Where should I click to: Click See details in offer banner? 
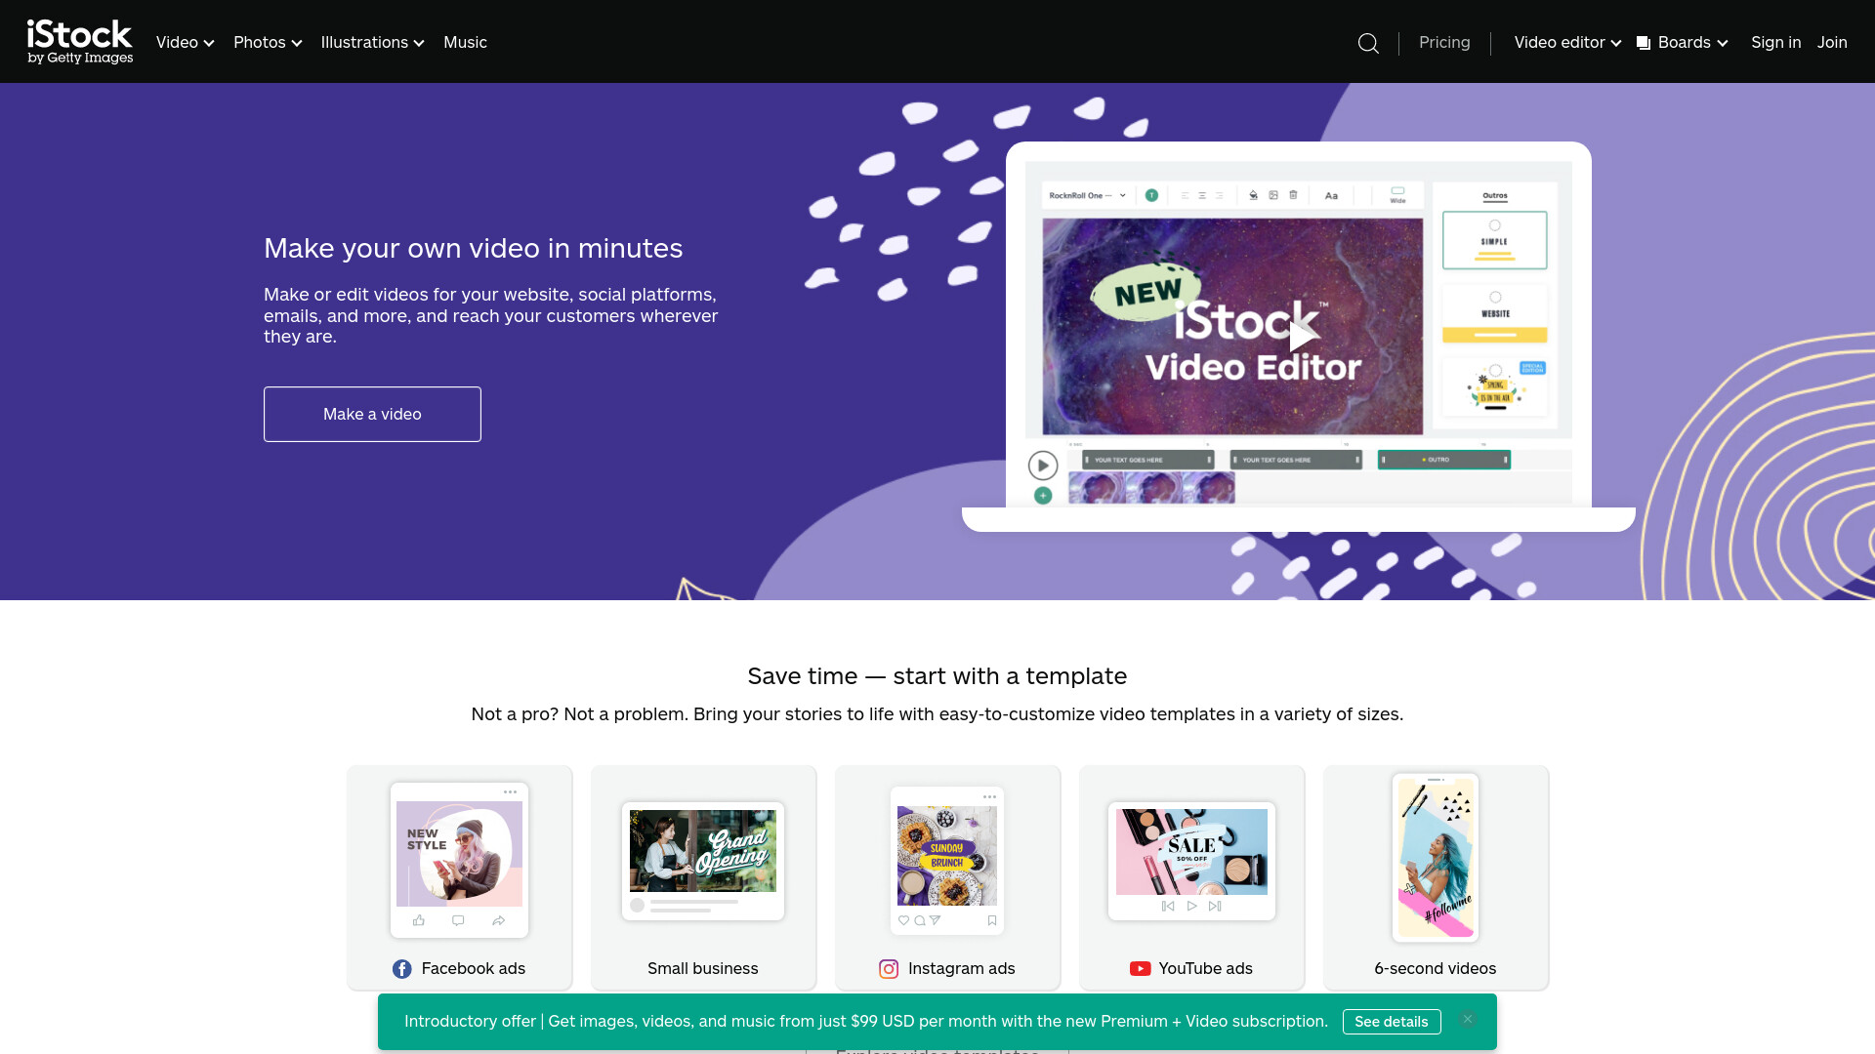(x=1392, y=1022)
